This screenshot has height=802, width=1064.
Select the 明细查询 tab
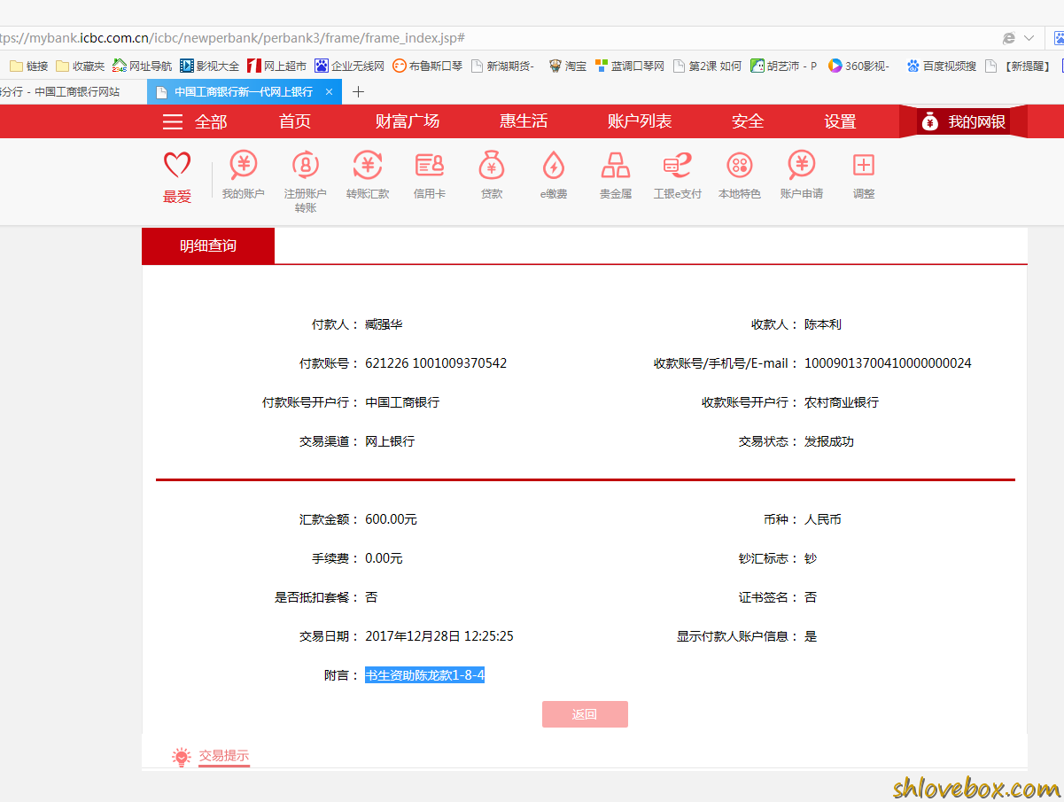(x=208, y=245)
